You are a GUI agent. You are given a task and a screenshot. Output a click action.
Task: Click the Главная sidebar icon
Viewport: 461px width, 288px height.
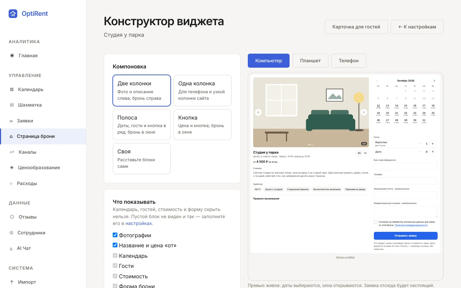(12, 55)
